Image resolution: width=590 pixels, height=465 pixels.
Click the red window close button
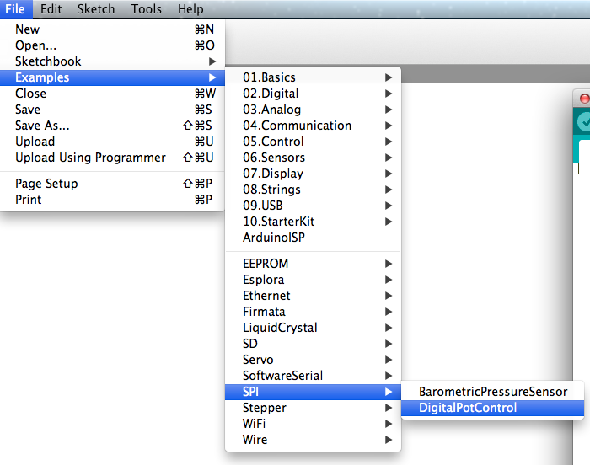[585, 99]
